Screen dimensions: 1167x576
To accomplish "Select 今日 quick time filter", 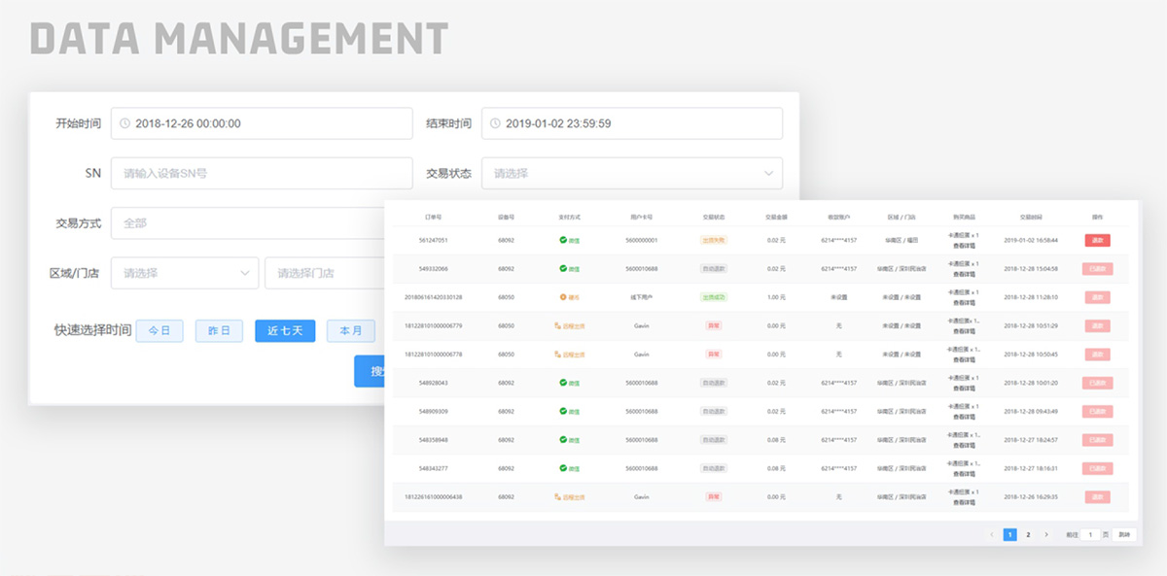I will tap(159, 331).
